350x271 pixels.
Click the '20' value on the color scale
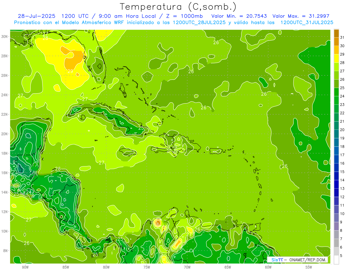point(342,130)
